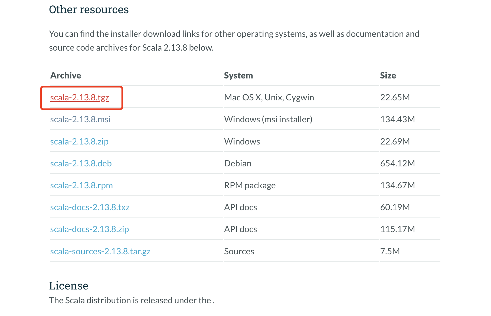Image resolution: width=491 pixels, height=316 pixels.
Task: Click the Archive column header
Action: [x=66, y=75]
